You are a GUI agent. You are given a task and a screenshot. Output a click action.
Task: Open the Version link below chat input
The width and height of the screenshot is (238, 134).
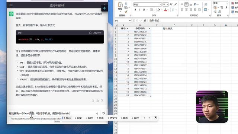tap(57, 121)
